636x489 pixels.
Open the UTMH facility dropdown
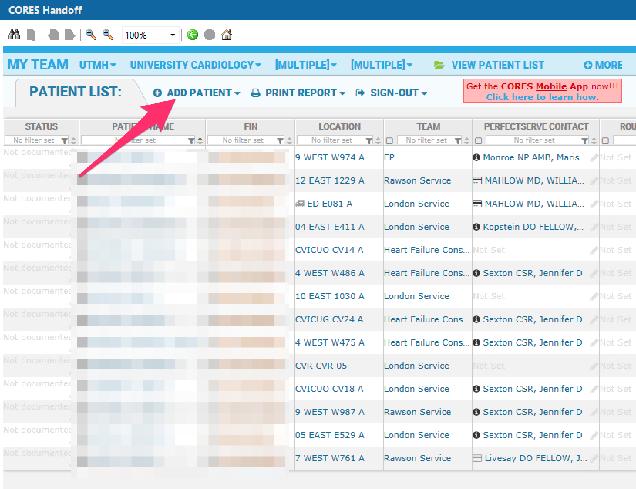click(x=98, y=65)
